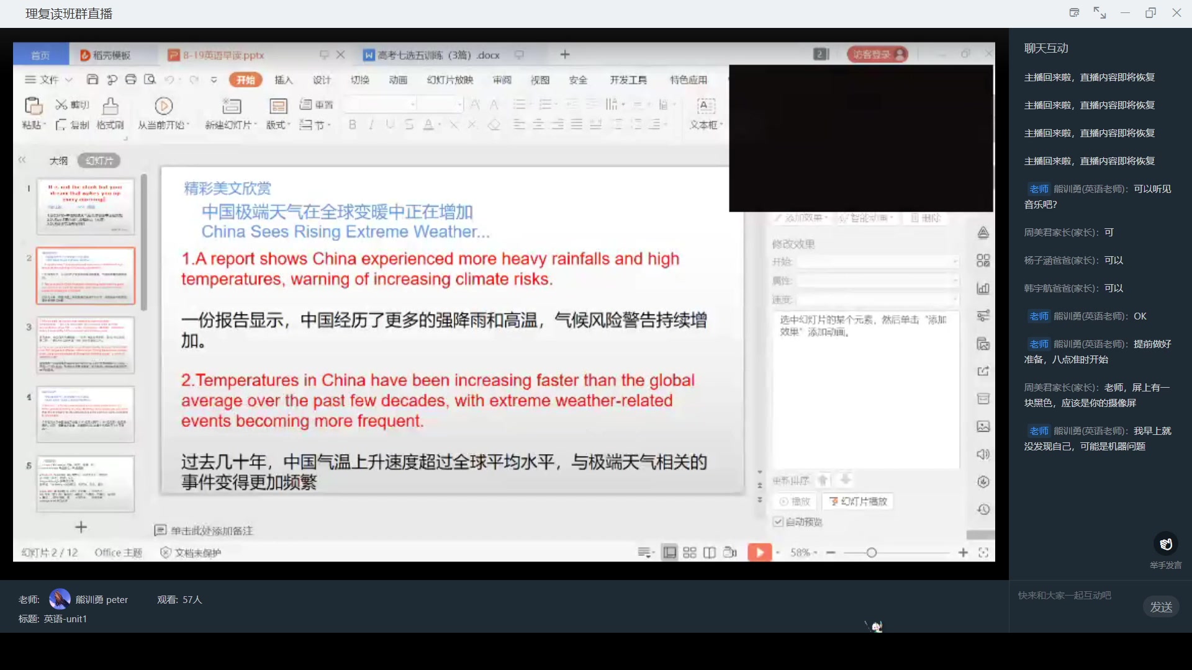
Task: Click the speaker audio icon in right sidebar
Action: pos(983,454)
